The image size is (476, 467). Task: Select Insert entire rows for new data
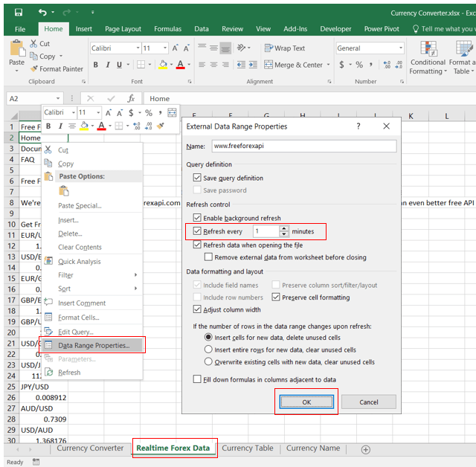click(208, 350)
